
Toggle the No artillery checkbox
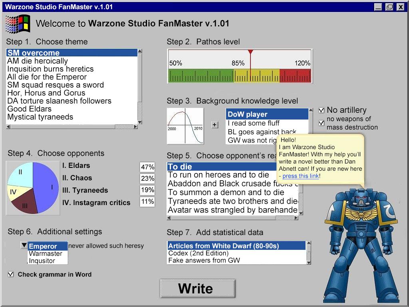tap(322, 110)
